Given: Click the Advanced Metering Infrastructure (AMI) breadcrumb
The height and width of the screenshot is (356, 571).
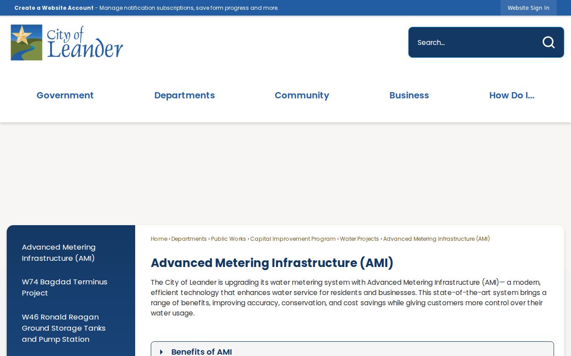Looking at the screenshot, I should tap(437, 239).
